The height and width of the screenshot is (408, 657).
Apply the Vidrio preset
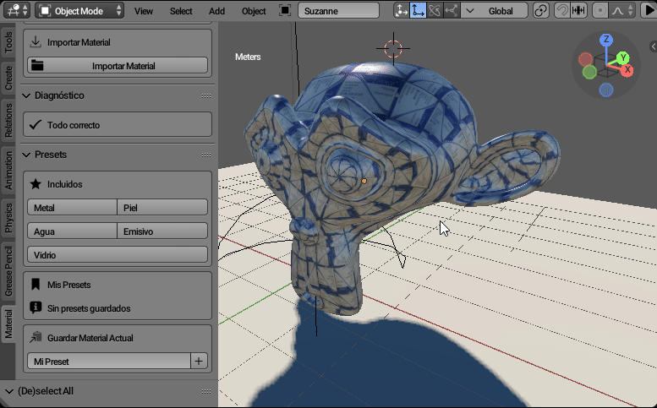(x=118, y=255)
